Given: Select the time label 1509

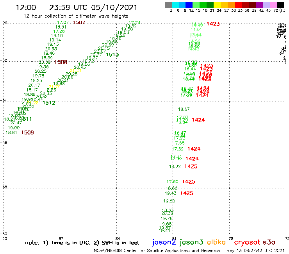Looking at the screenshot, I should (x=27, y=132).
